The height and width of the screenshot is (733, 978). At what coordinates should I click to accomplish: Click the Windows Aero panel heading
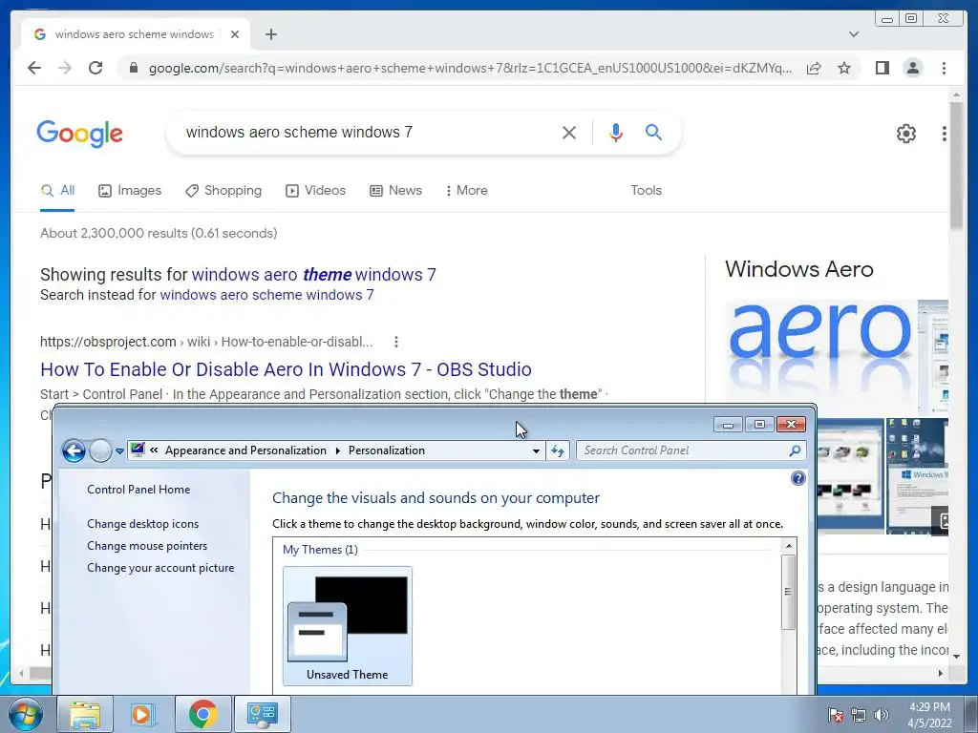(799, 269)
